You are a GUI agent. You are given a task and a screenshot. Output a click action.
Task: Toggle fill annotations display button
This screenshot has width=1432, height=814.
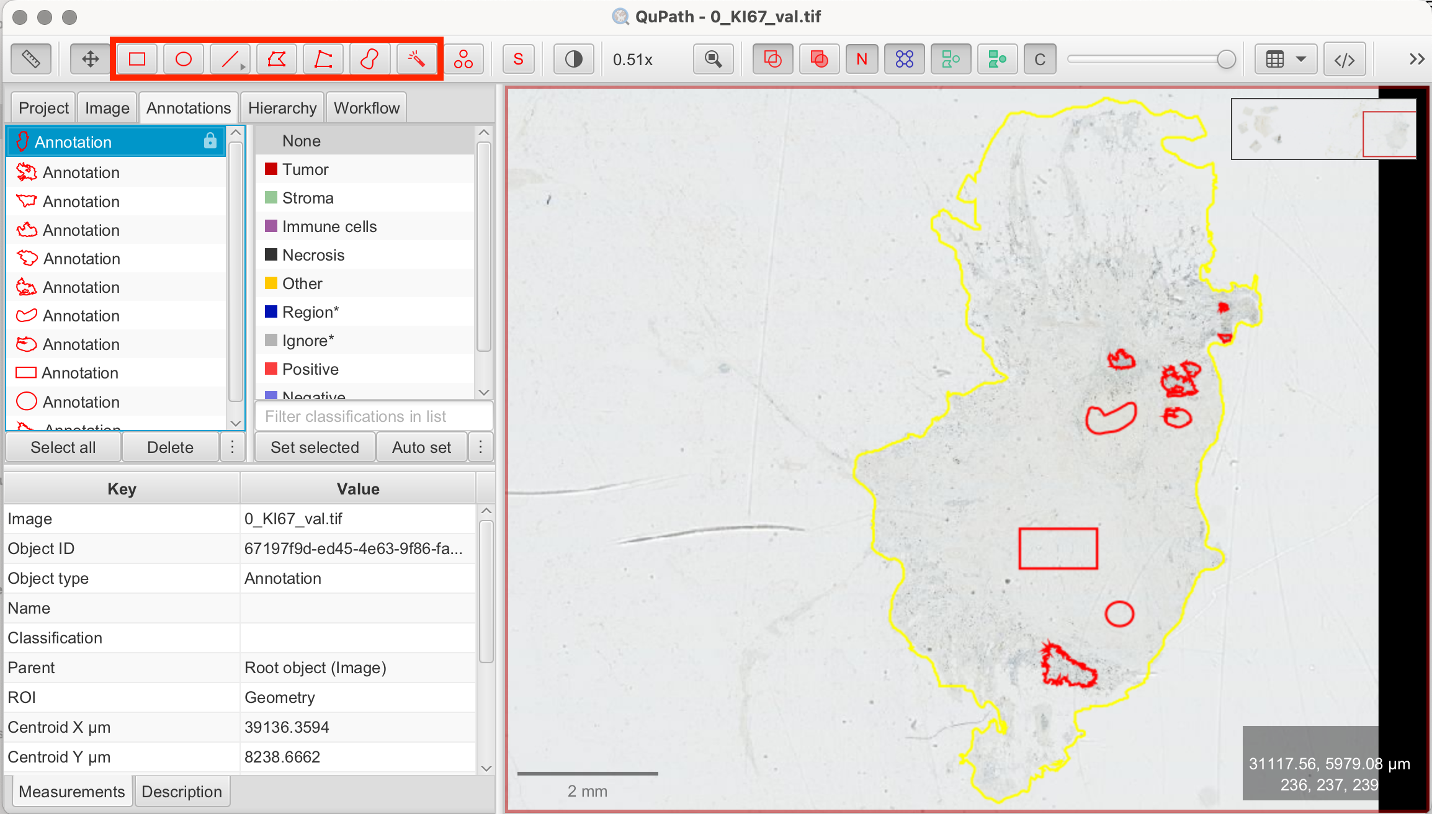[819, 60]
